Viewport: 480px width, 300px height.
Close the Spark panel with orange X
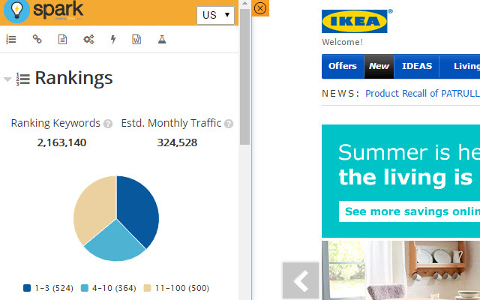pyautogui.click(x=260, y=8)
